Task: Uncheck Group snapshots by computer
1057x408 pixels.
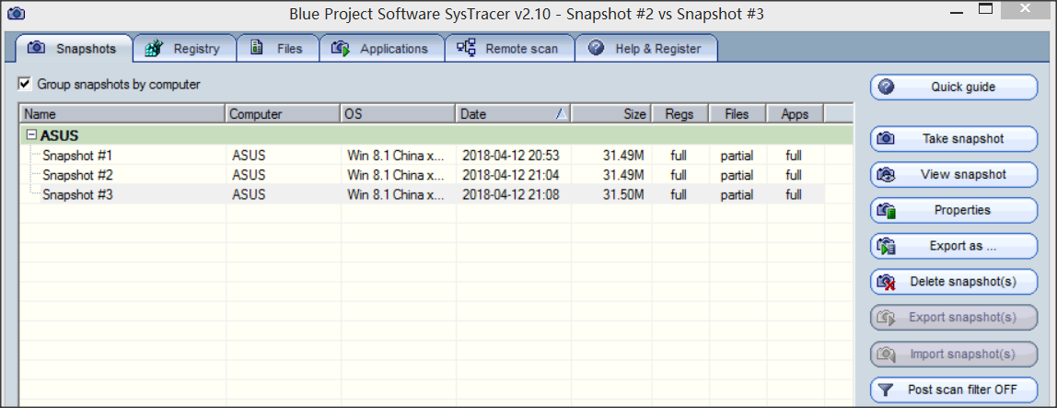Action: click(25, 85)
